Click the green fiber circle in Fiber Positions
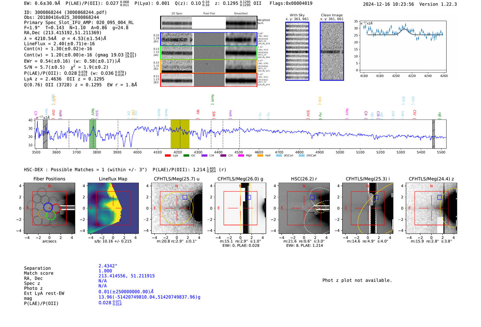The height and width of the screenshot is (327, 481). tap(51, 215)
